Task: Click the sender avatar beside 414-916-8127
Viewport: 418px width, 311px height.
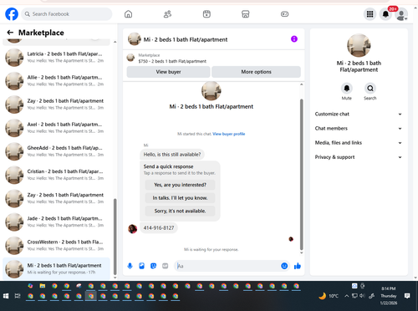Action: [x=132, y=229]
